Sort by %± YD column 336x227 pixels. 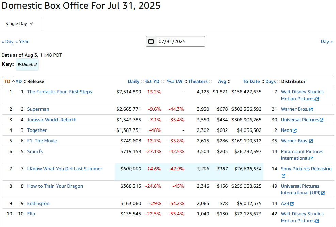[x=154, y=81]
